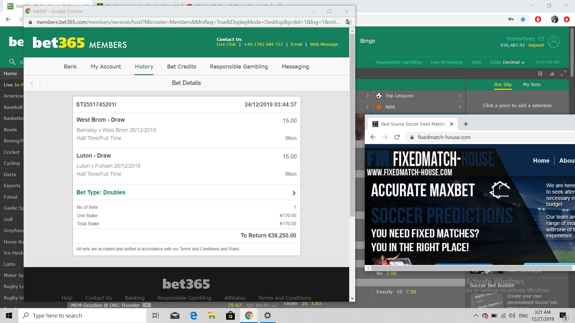Image resolution: width=575 pixels, height=323 pixels.
Task: Click the fullscreen expand arrows icon
Action: (563, 73)
